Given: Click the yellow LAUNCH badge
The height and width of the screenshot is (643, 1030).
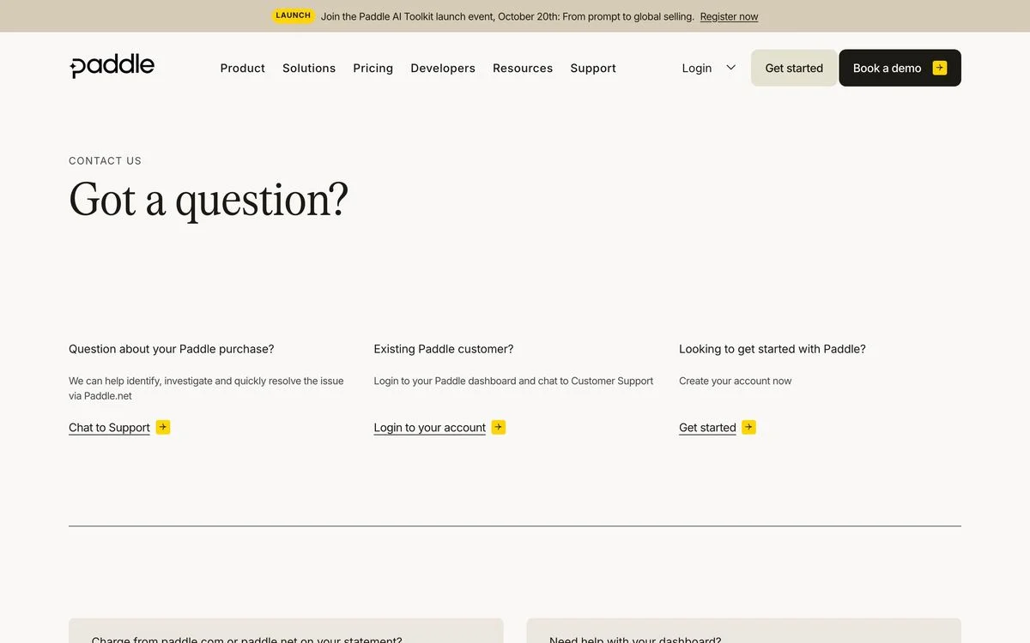Looking at the screenshot, I should tap(293, 15).
